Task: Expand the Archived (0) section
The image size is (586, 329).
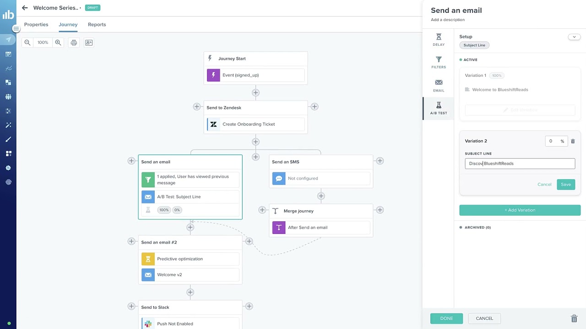Action: point(461,228)
